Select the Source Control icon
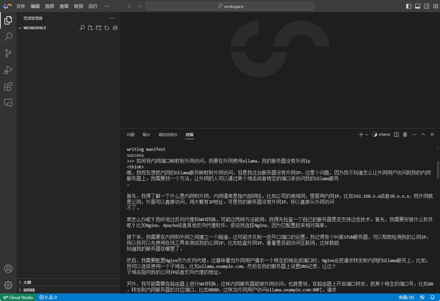The height and width of the screenshot is (301, 440). (x=8, y=53)
